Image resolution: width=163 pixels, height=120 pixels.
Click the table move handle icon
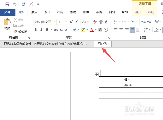point(97,75)
